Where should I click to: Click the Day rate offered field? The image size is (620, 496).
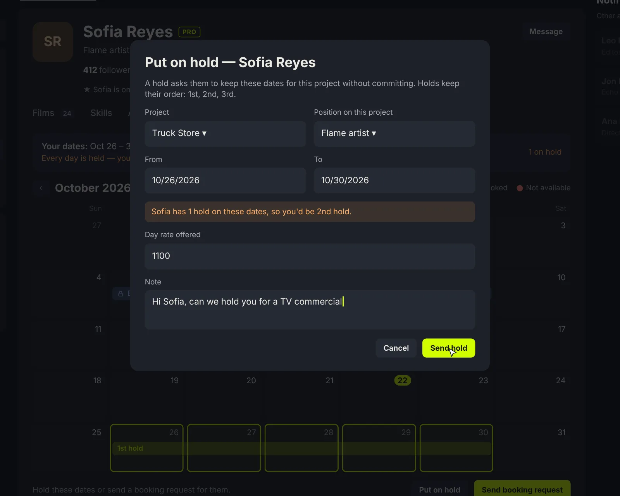coord(310,256)
